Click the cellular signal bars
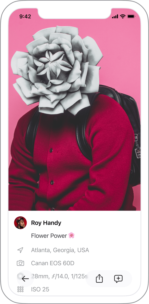Screen dimensions: 149x304 (115, 17)
